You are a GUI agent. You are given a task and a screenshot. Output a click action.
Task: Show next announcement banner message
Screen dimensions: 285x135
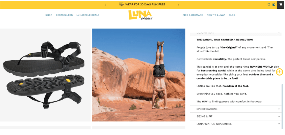click(178, 5)
